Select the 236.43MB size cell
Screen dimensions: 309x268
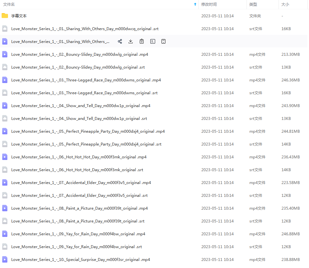pyautogui.click(x=291, y=157)
